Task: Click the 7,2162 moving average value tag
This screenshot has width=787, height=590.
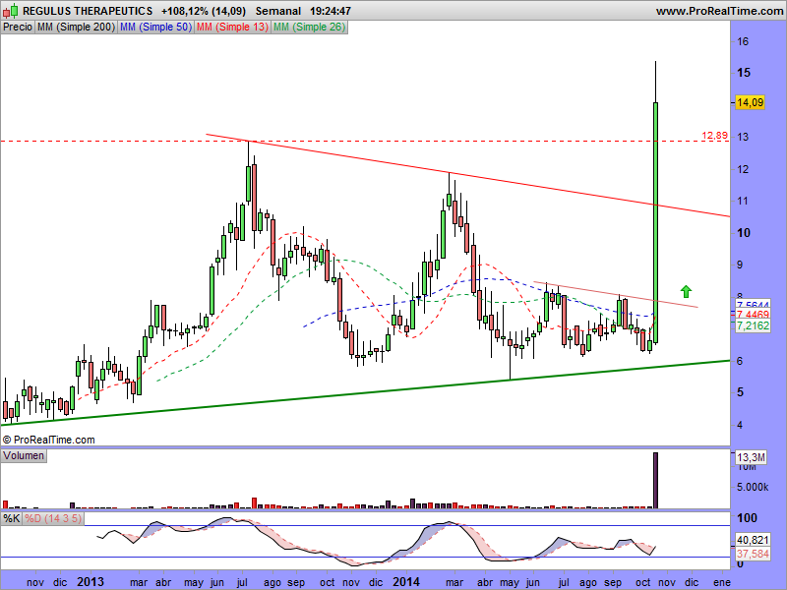Action: [x=753, y=325]
